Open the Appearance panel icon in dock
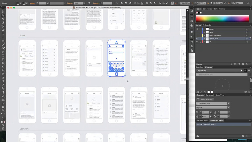The width and height of the screenshot is (252, 142). click(192, 32)
